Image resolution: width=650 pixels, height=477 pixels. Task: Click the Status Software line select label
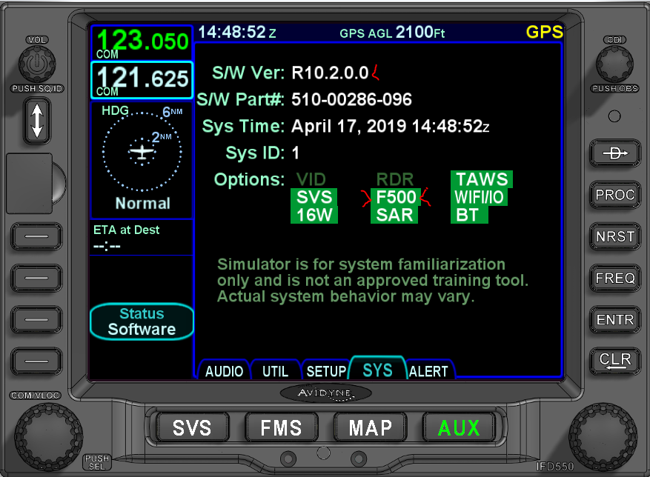142,321
